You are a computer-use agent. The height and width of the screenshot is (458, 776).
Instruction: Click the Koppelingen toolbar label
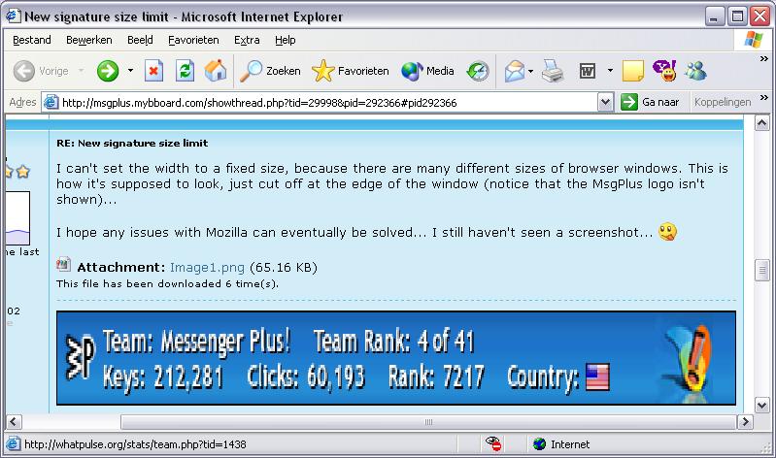[723, 103]
